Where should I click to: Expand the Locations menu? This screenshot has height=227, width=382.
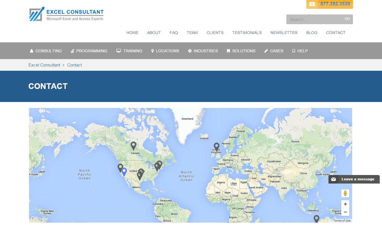pyautogui.click(x=165, y=51)
